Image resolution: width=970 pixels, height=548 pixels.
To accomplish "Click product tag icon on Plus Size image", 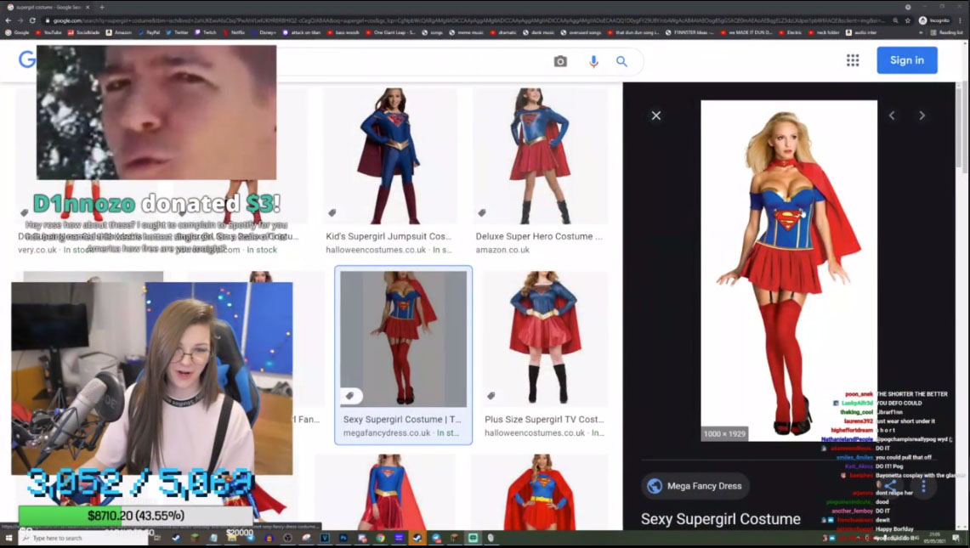I will click(x=491, y=396).
